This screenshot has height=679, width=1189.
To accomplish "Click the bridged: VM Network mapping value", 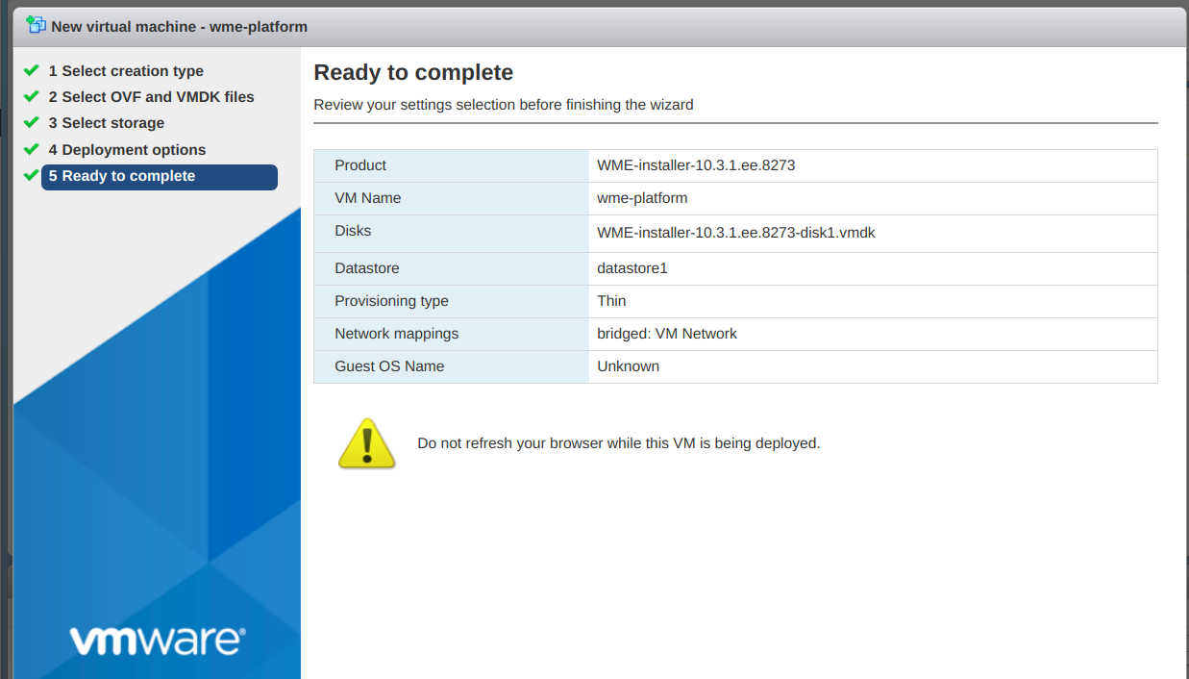I will pyautogui.click(x=667, y=334).
